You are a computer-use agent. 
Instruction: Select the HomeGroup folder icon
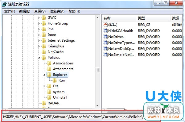tap(44, 23)
